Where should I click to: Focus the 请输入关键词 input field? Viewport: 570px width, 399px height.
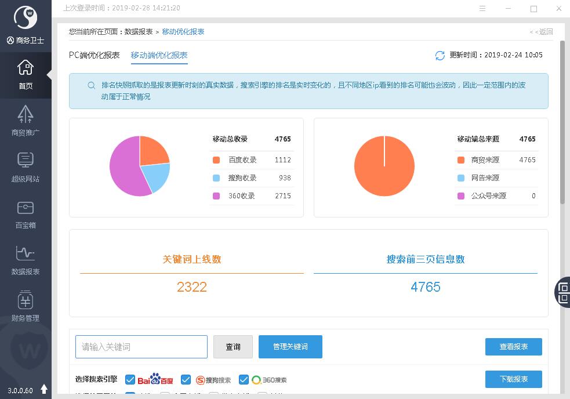tap(141, 347)
